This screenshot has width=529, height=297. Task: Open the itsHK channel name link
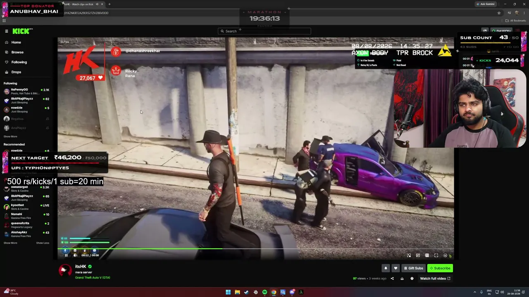coord(81,266)
